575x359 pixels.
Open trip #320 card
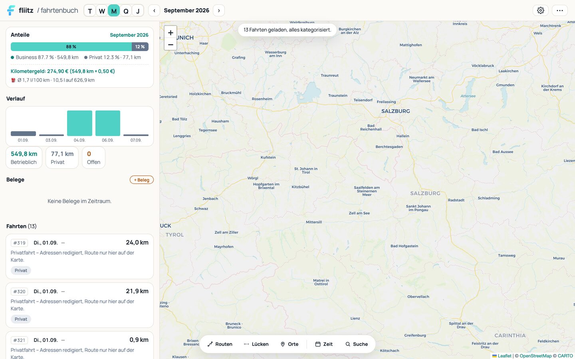pyautogui.click(x=79, y=305)
